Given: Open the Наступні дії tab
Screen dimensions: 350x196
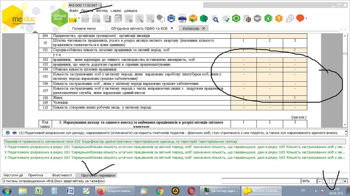Looking at the screenshot, I should point(13,175).
